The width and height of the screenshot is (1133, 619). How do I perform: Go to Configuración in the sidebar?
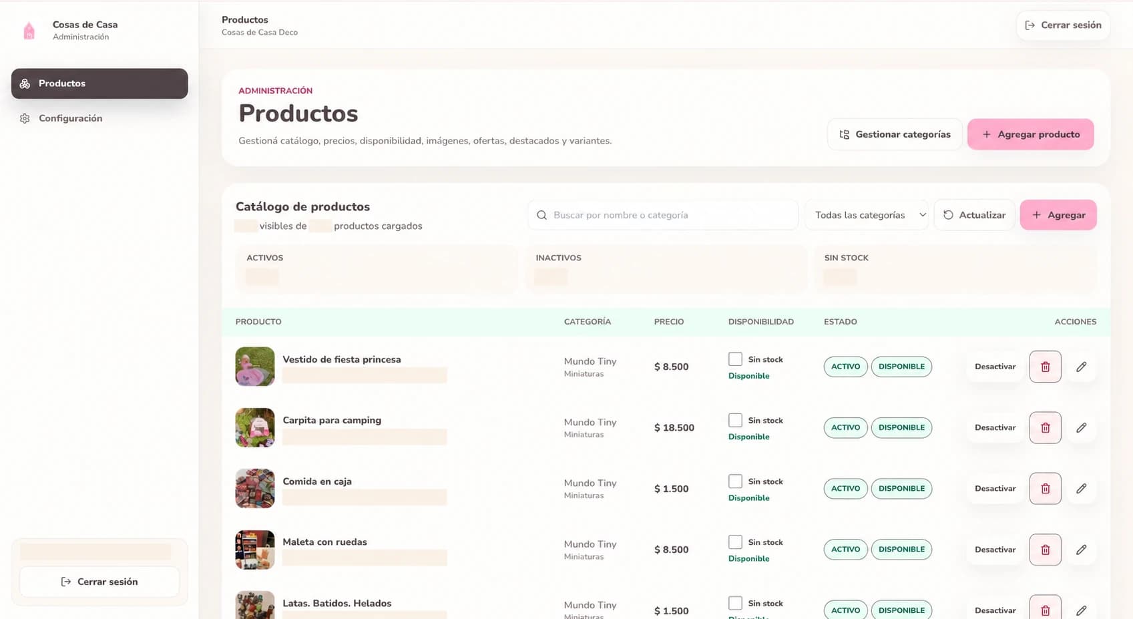pos(99,118)
